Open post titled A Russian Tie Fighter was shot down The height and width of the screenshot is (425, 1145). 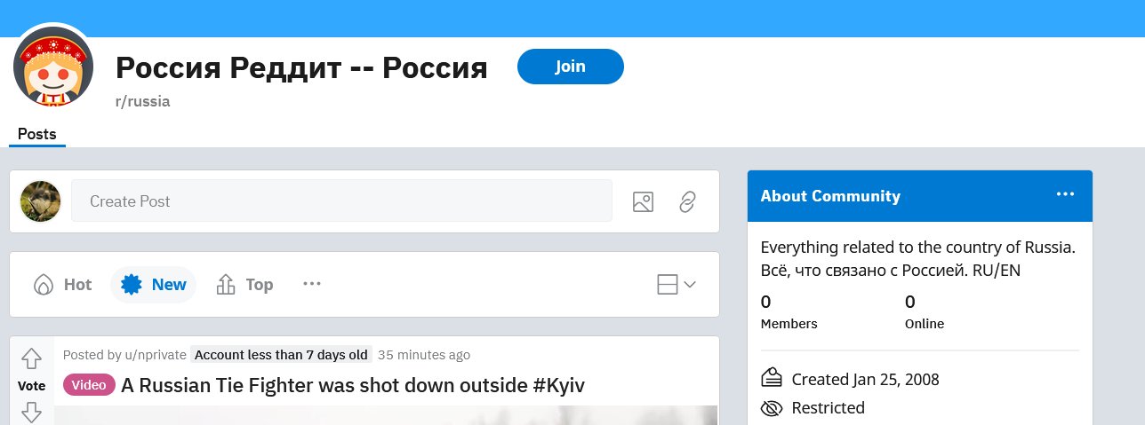tap(353, 385)
